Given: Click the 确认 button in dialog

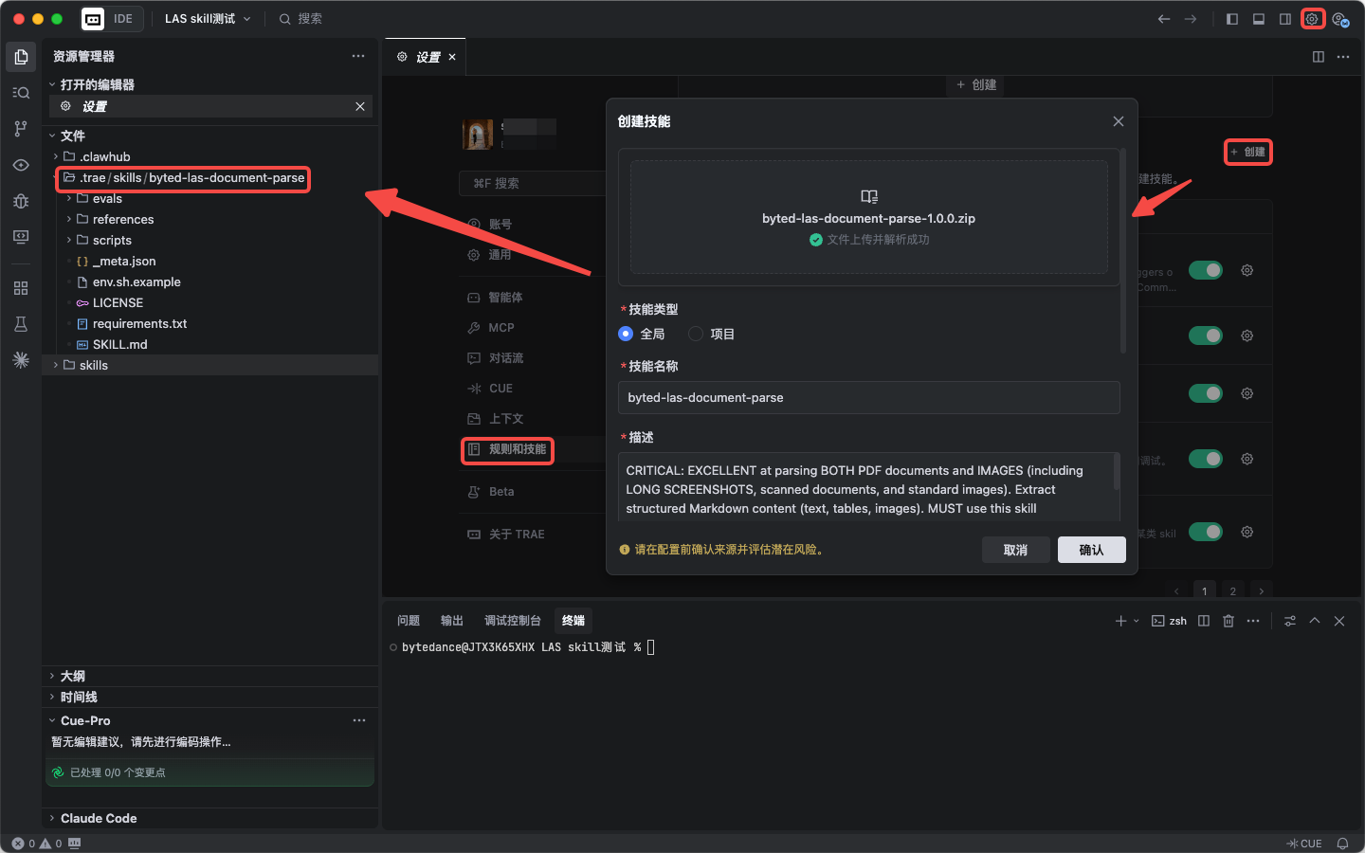Looking at the screenshot, I should click(x=1091, y=550).
